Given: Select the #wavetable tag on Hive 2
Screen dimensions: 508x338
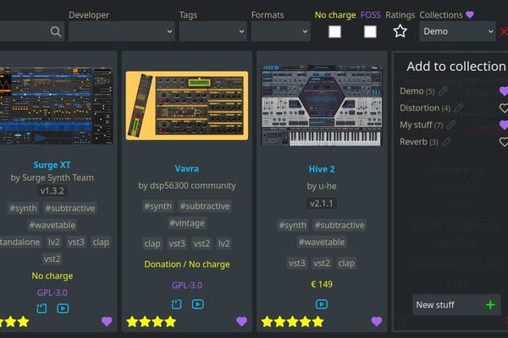Looking at the screenshot, I should [x=322, y=243].
